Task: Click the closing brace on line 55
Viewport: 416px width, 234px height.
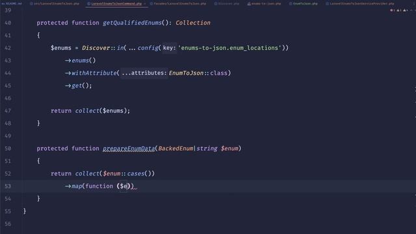Action: [25, 211]
